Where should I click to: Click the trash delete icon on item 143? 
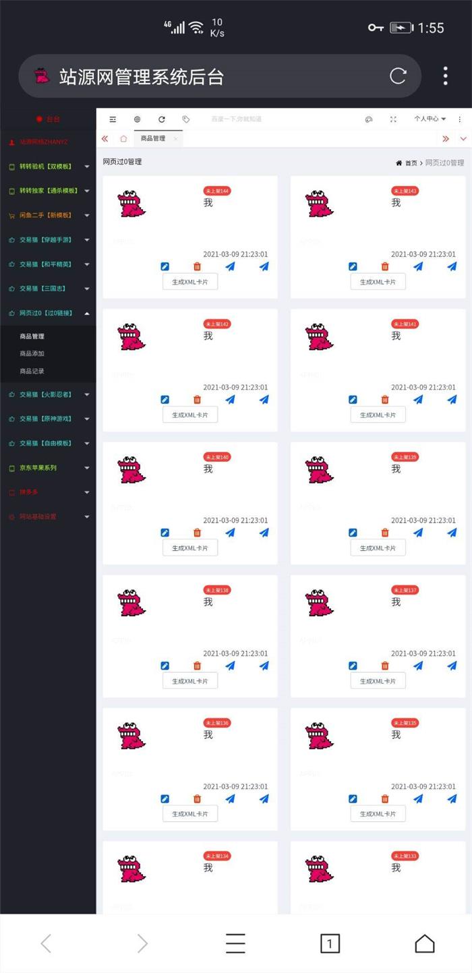[385, 266]
